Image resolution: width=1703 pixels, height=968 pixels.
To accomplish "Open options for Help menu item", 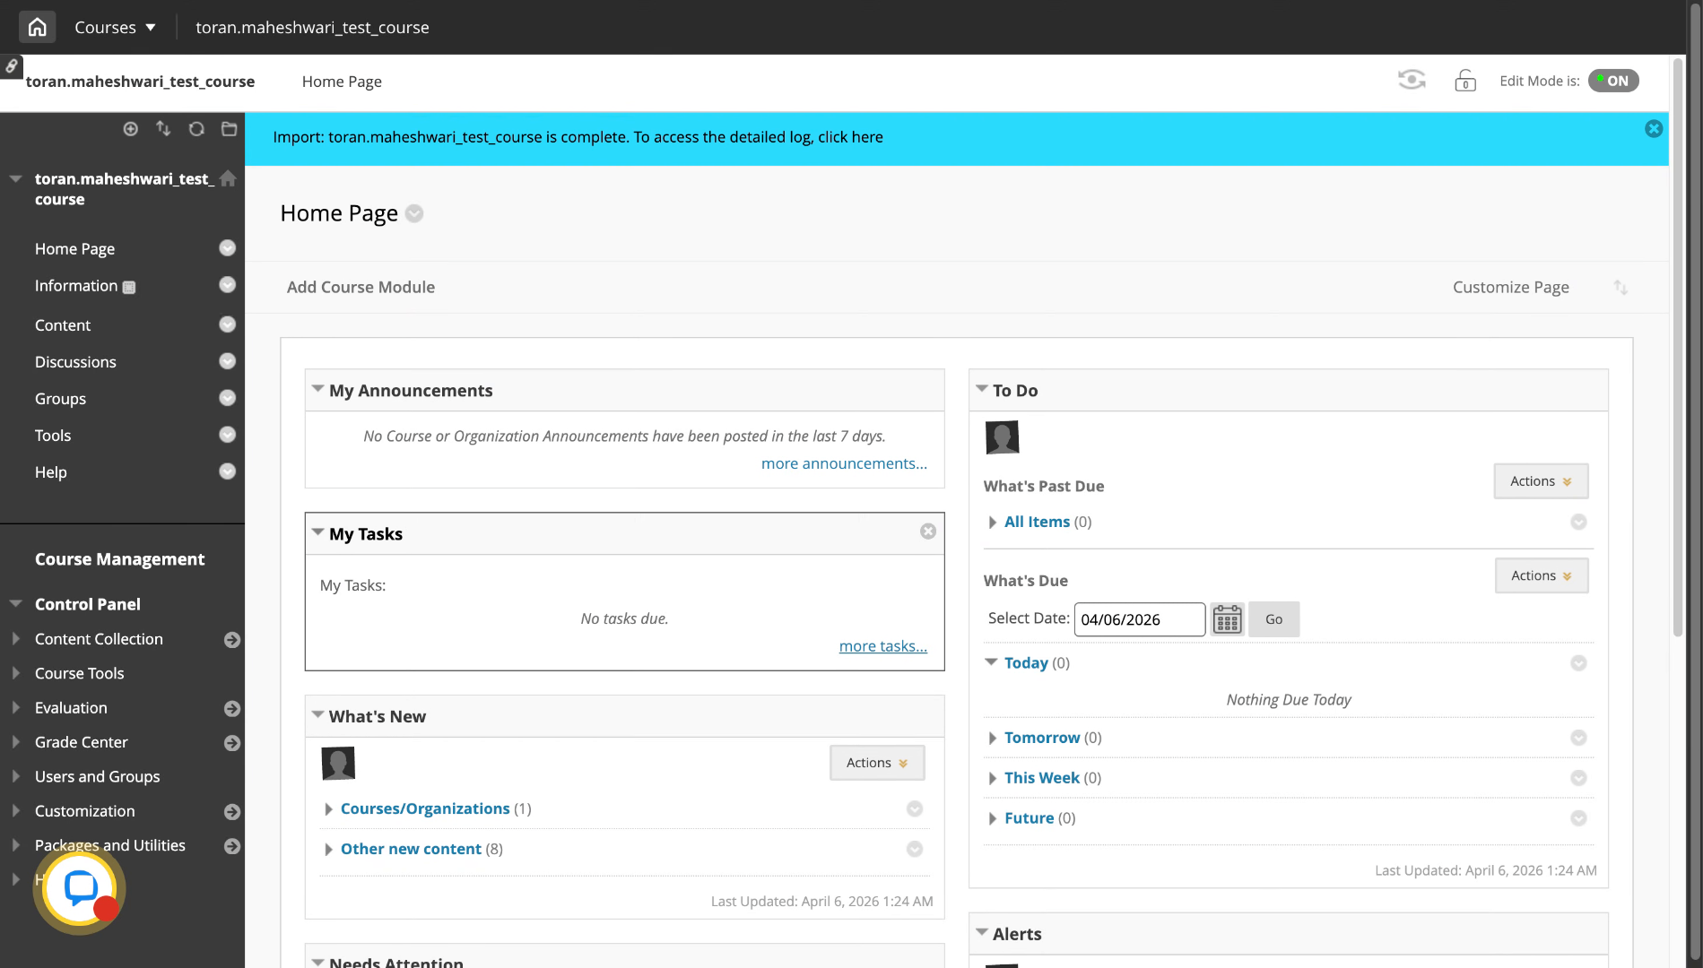I will [228, 471].
